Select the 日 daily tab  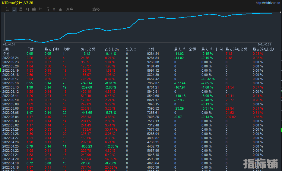[14, 9]
